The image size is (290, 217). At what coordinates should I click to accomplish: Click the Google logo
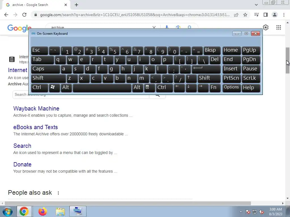pyautogui.click(x=19, y=28)
